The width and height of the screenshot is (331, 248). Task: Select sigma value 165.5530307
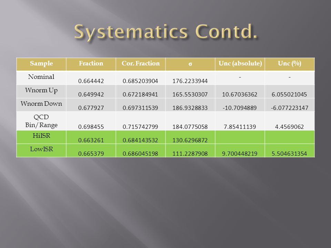pyautogui.click(x=190, y=94)
